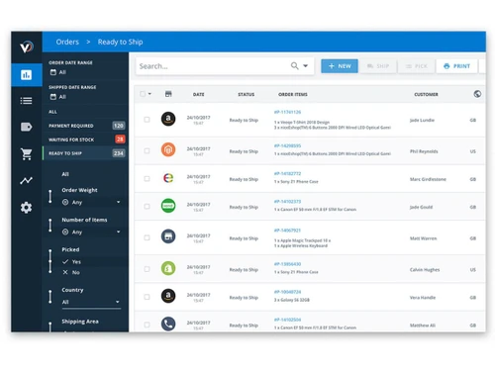Open order link #P-14102373
This screenshot has width=495, height=371.
click(287, 201)
